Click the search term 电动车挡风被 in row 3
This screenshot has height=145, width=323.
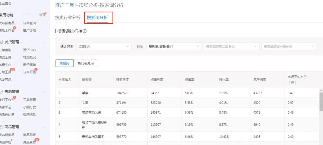[91, 113]
